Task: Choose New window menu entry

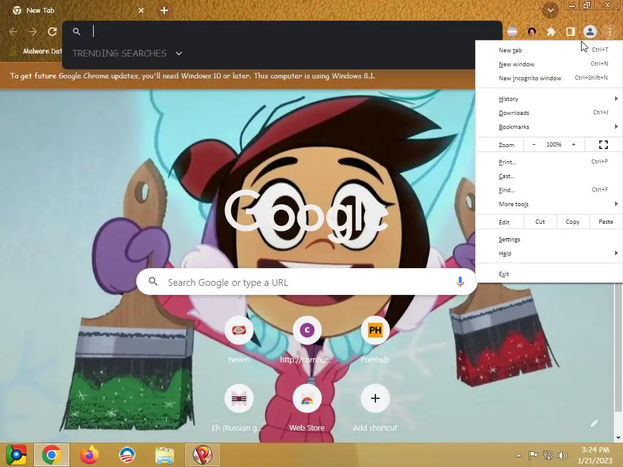Action: [549, 64]
